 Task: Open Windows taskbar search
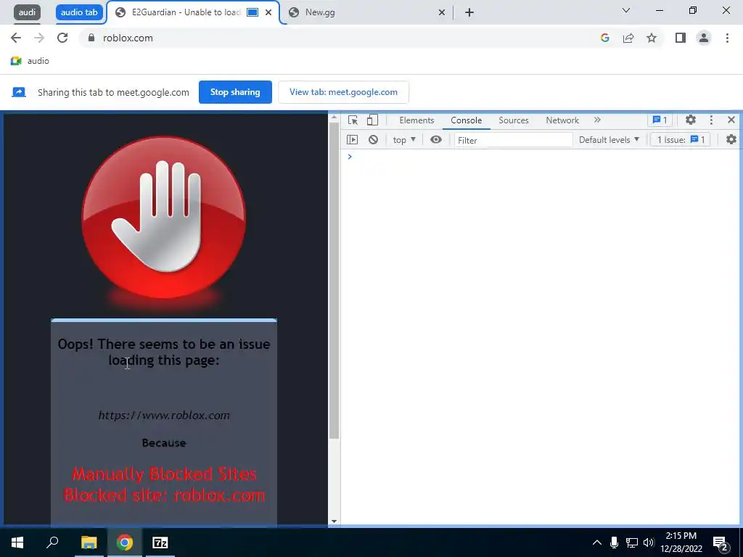[52, 542]
